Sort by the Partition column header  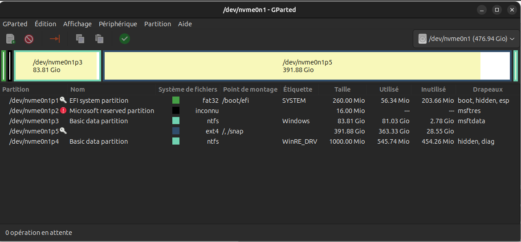(34, 89)
